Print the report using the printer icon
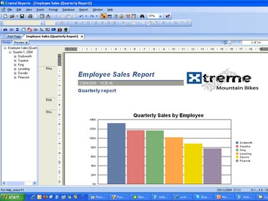The height and width of the screenshot is (201, 268). point(30,16)
